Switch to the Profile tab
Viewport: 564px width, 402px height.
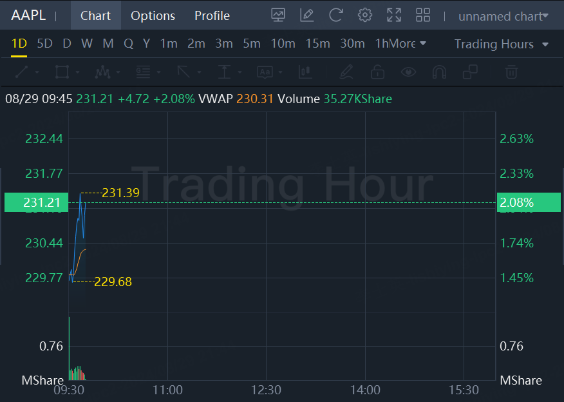coord(212,15)
